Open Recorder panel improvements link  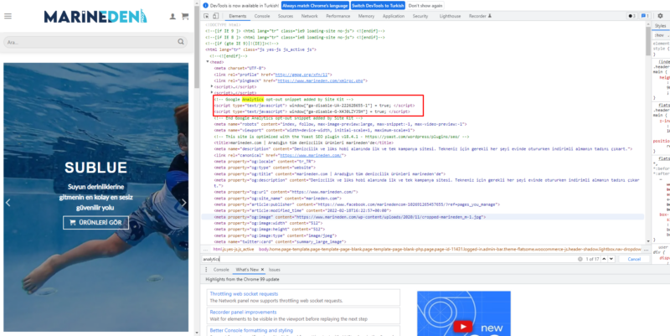[243, 312]
